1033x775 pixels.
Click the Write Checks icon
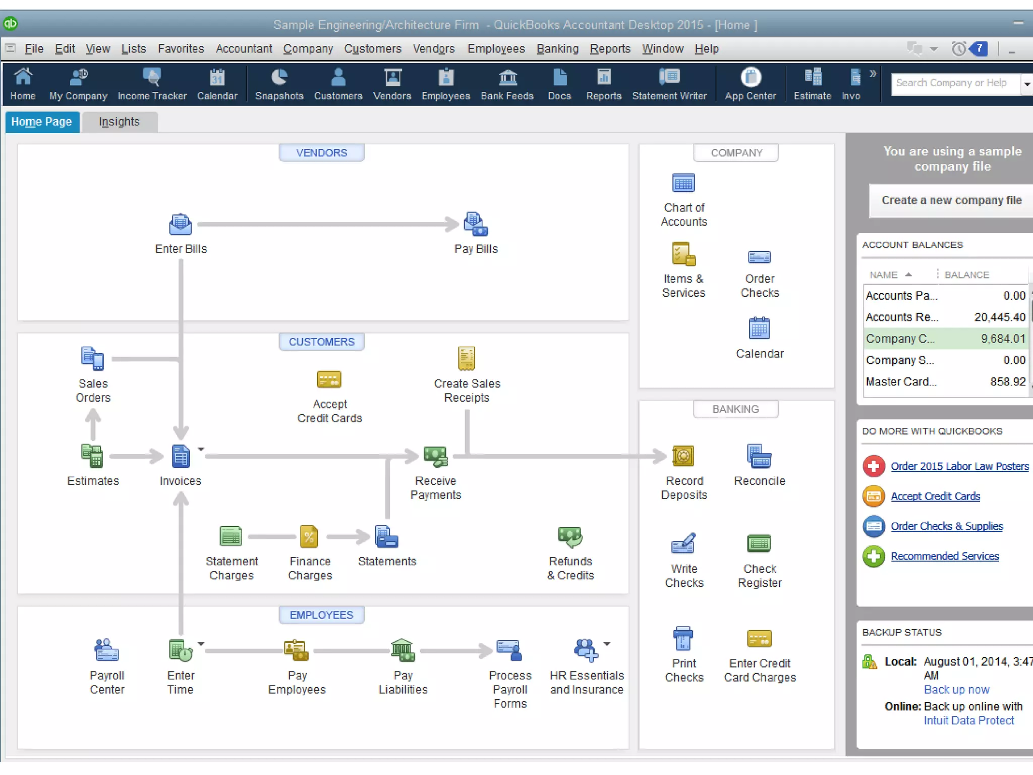683,544
